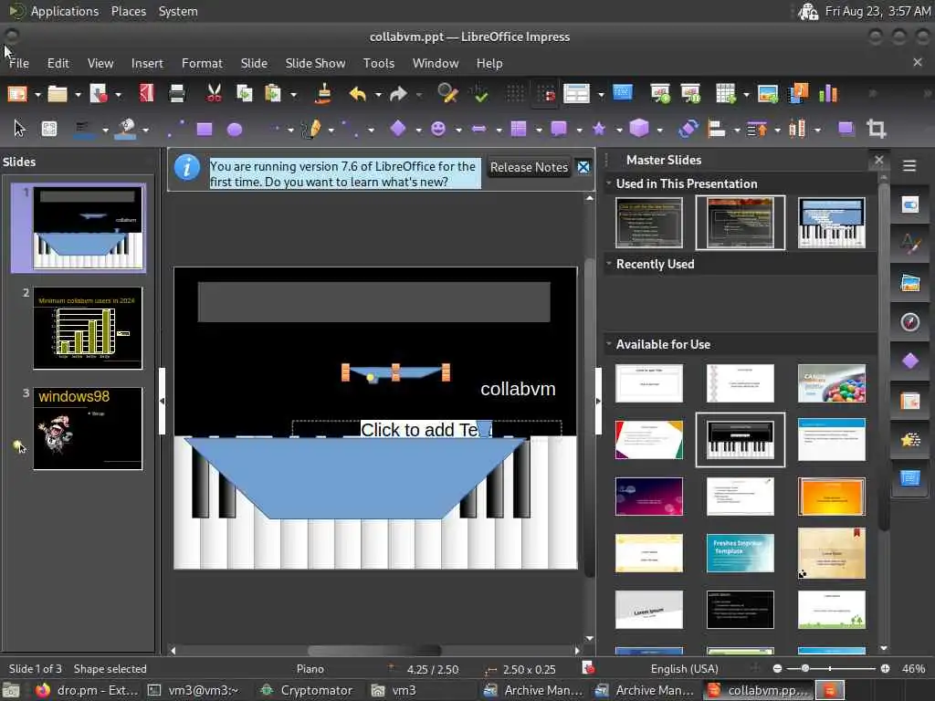Open the Paste options dropdown arrow

tap(293, 94)
